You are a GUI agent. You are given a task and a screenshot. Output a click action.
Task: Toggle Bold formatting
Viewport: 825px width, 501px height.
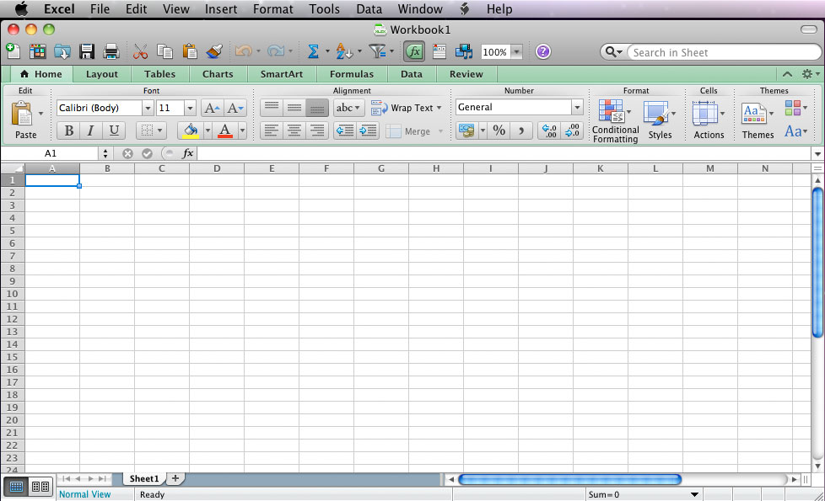tap(68, 131)
